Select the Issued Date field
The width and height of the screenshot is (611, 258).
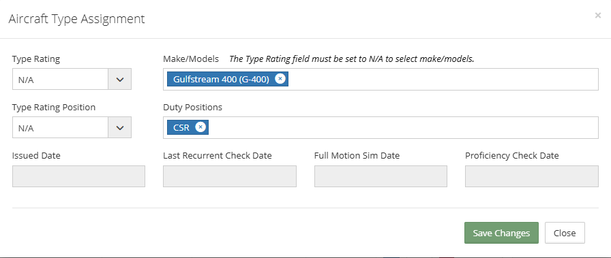(78, 176)
